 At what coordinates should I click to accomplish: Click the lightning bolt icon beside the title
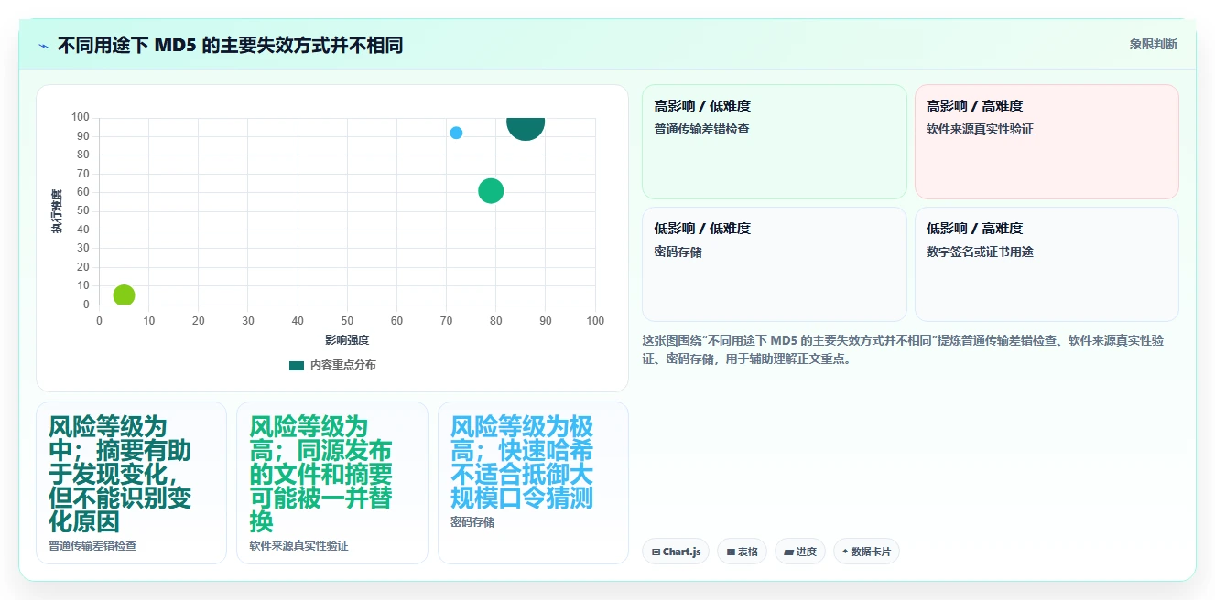[x=44, y=46]
